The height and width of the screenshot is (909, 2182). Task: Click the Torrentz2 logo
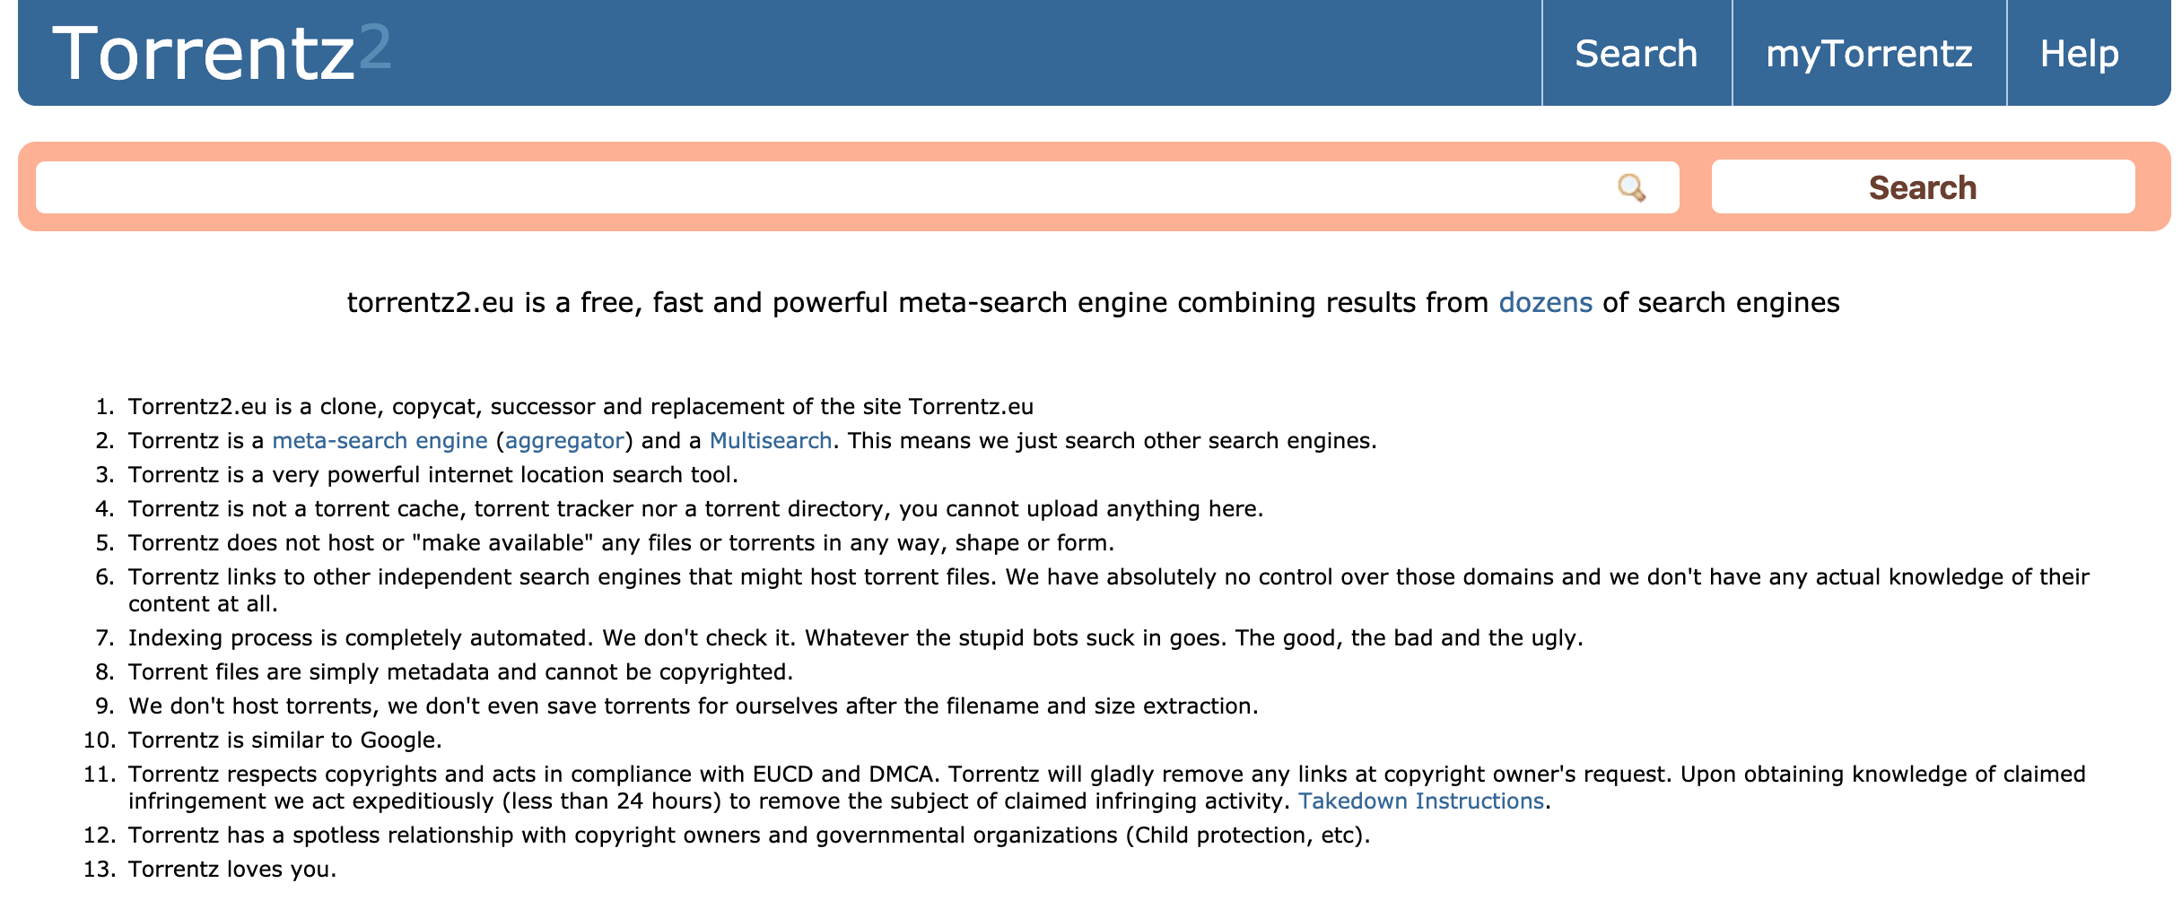pos(222,54)
